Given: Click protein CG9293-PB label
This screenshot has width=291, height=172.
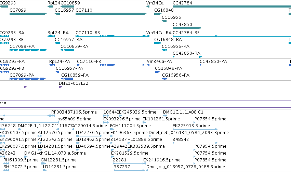Looking at the screenshot, I should point(12,68).
